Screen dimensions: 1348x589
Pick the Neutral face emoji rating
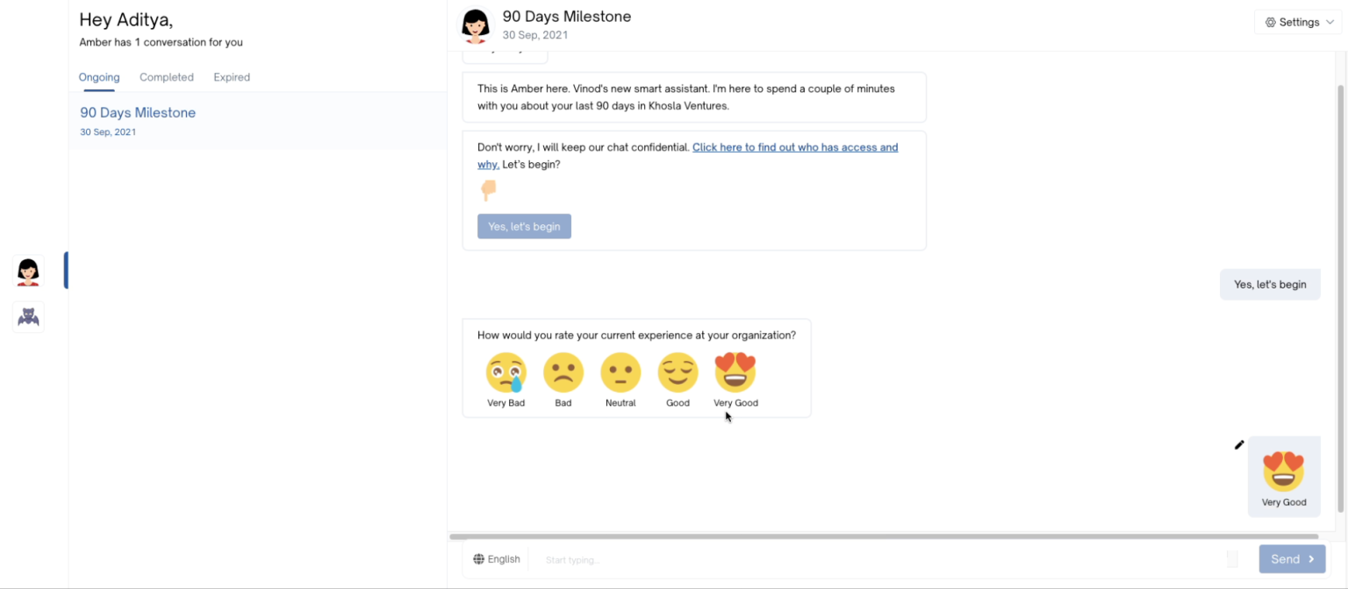620,373
